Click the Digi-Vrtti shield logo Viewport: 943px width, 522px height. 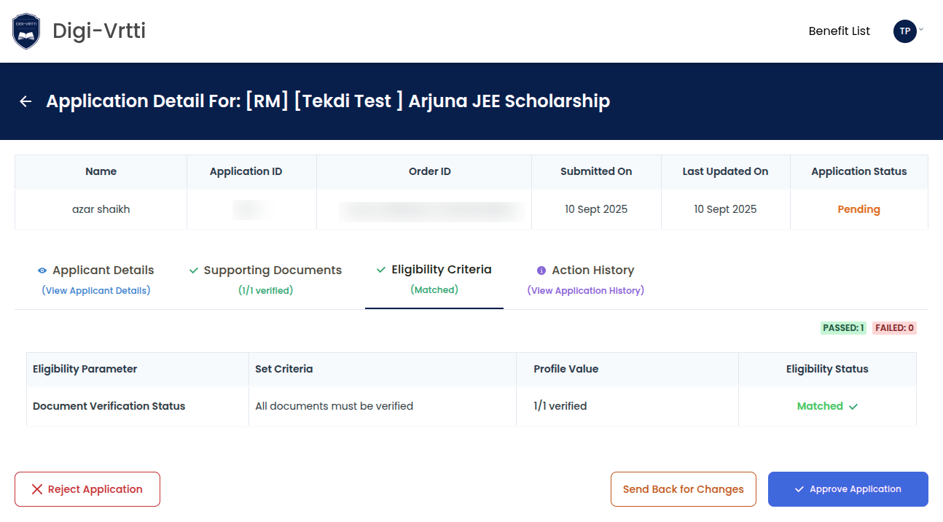click(x=27, y=31)
